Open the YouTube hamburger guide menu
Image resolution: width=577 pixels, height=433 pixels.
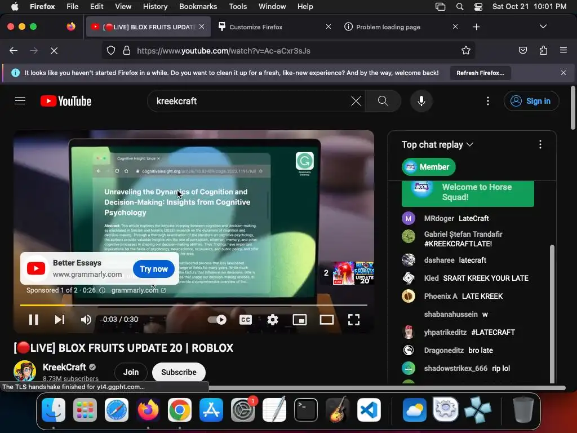click(x=20, y=101)
